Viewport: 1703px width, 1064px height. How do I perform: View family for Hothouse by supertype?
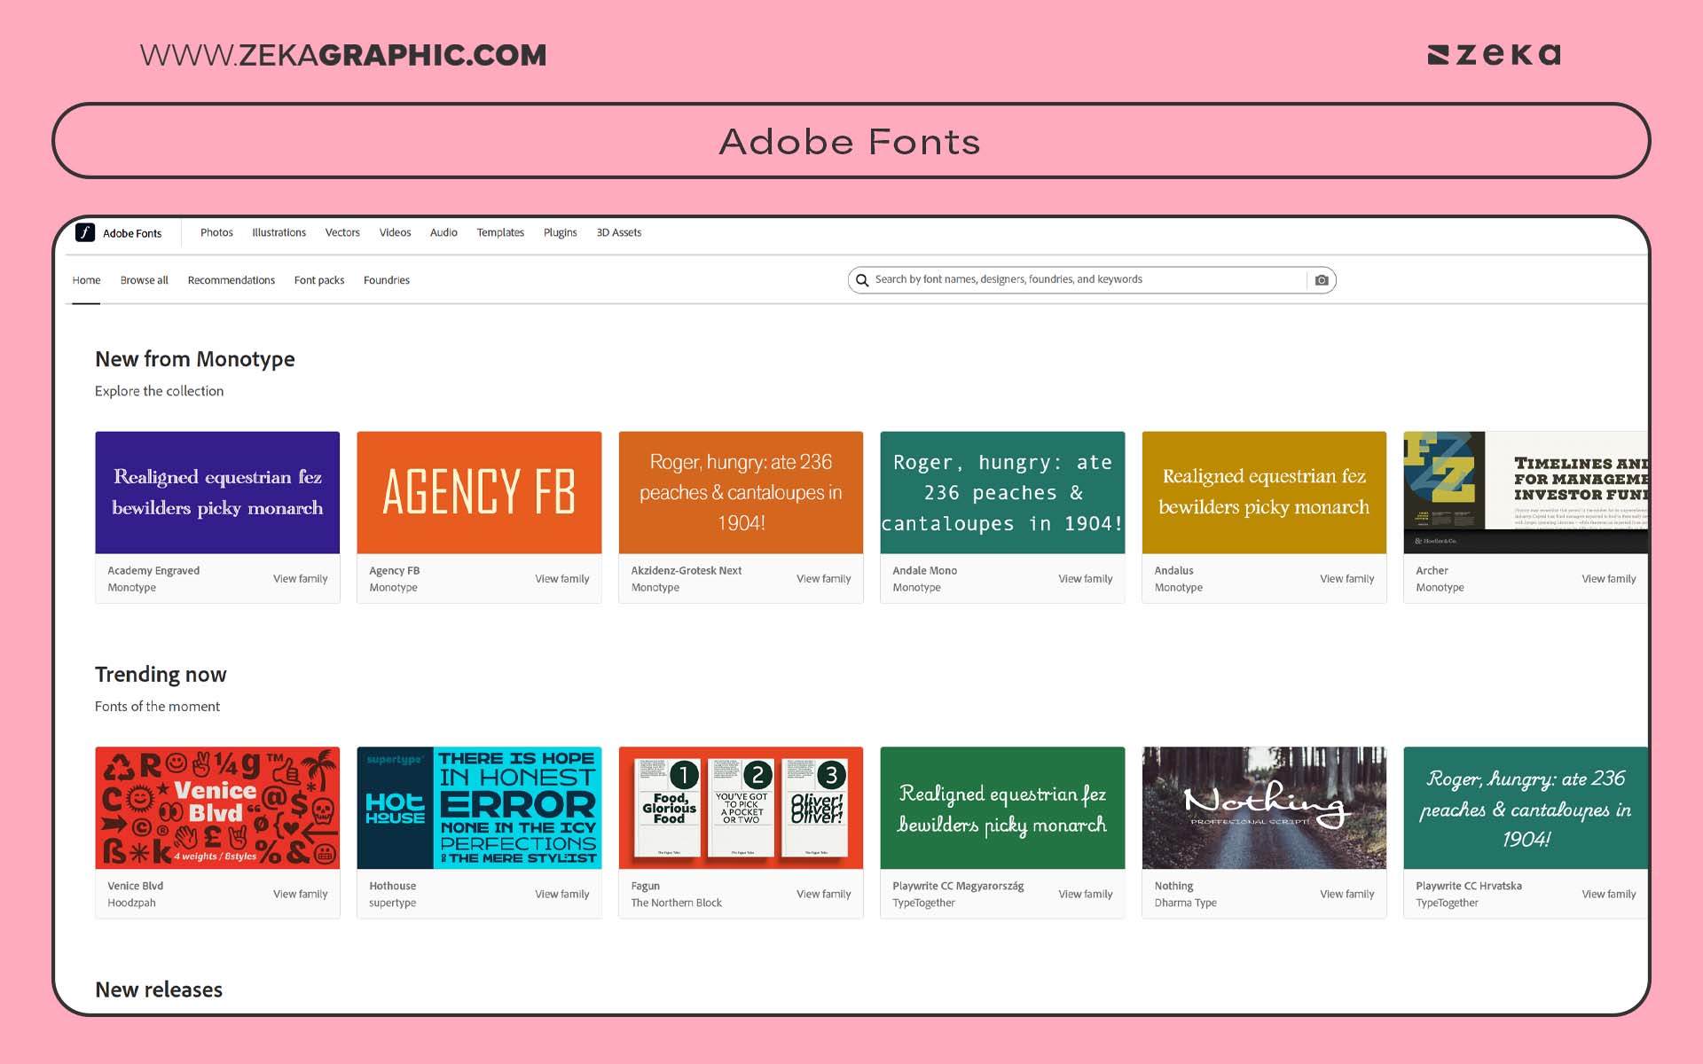point(561,894)
